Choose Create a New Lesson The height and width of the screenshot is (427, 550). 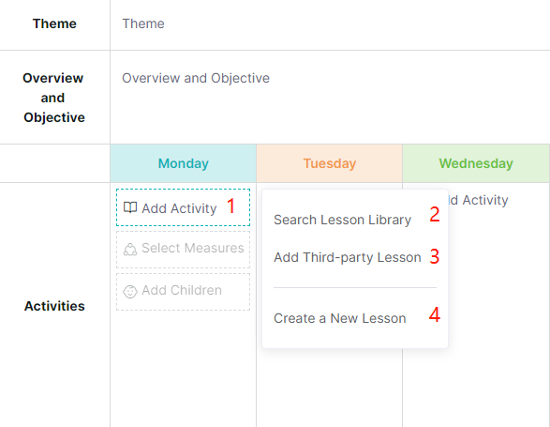[339, 318]
